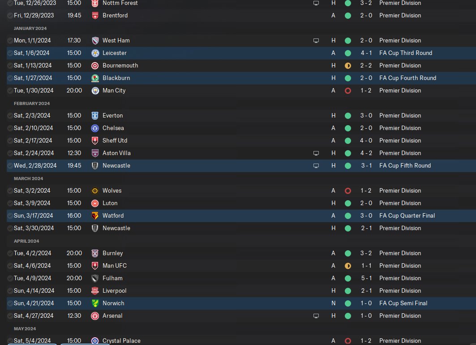Toggle the checkmark beside Sat, 2/3/2024
Image resolution: width=476 pixels, height=345 pixels.
click(x=10, y=116)
